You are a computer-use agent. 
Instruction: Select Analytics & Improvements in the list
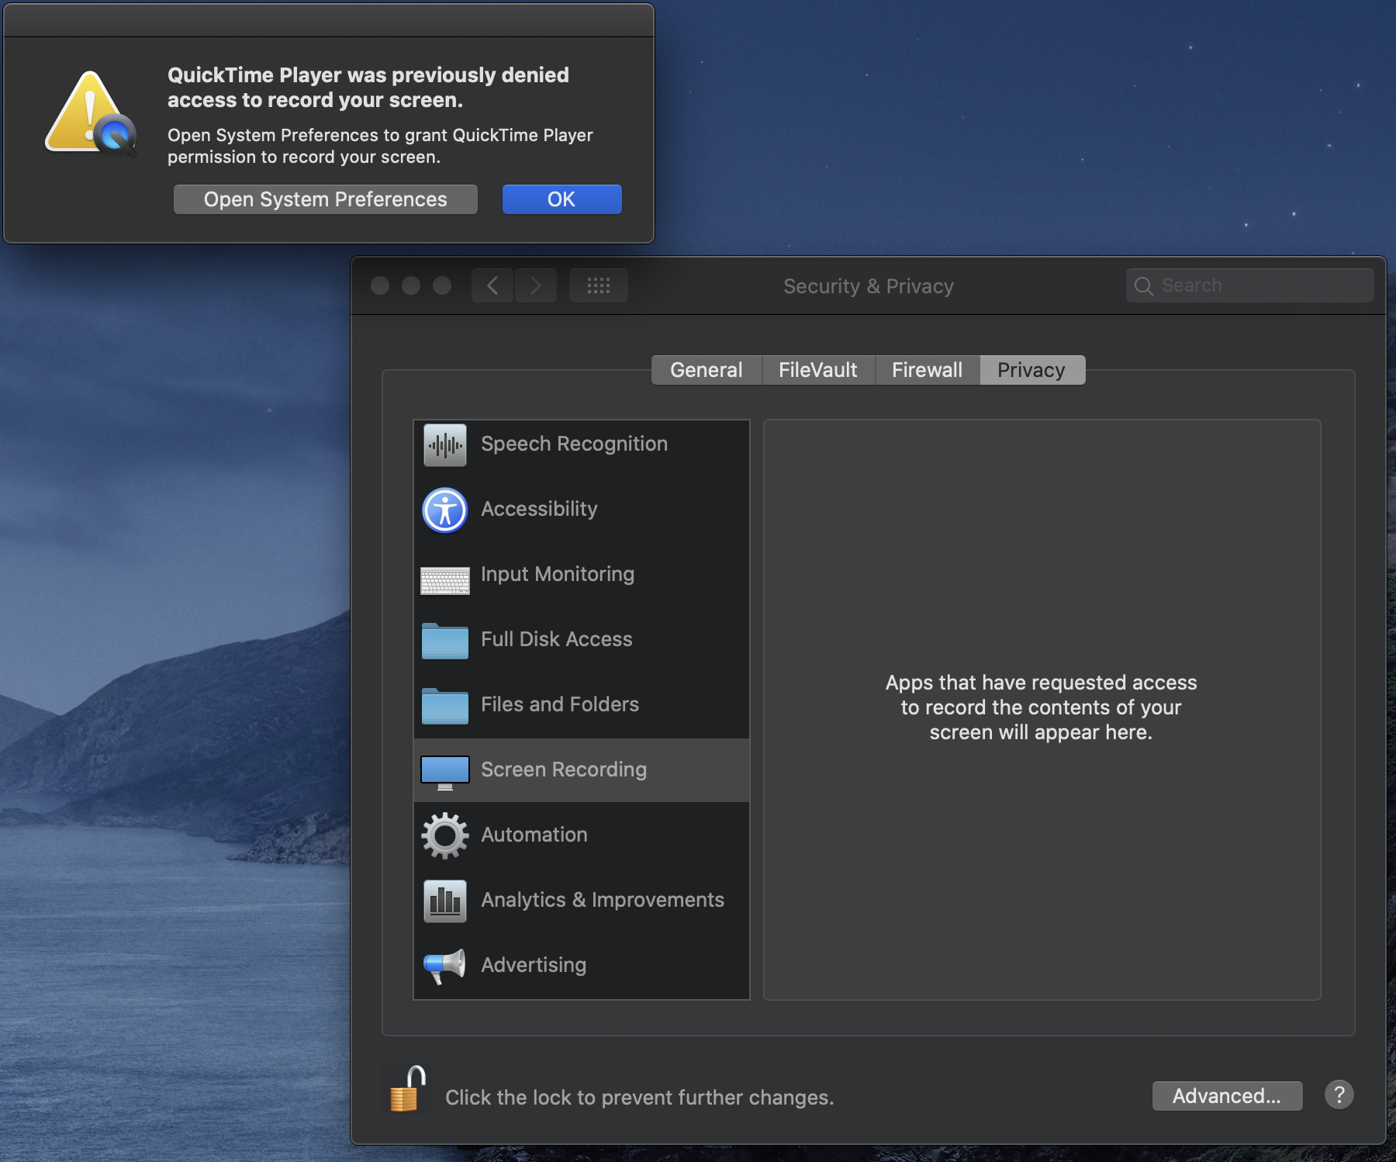tap(582, 901)
